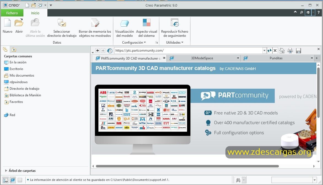Open Favoritos in common folders
This screenshot has height=185, width=323.
(x=14, y=102)
